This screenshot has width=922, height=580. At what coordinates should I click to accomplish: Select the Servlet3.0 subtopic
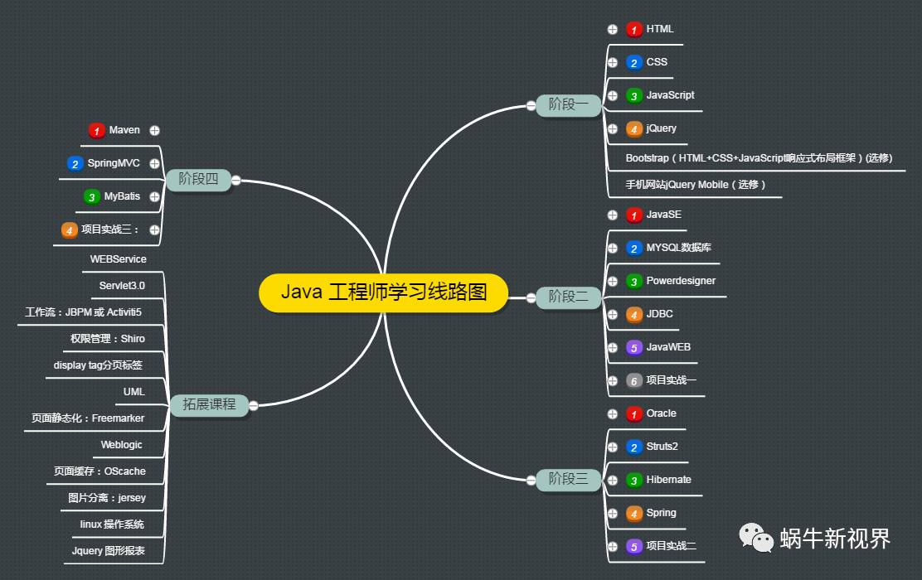pos(122,286)
